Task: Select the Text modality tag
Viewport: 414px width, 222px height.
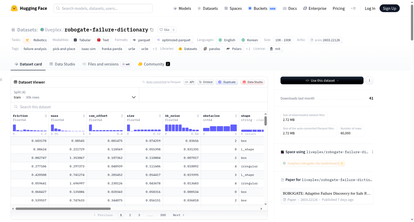Action: tap(103, 40)
